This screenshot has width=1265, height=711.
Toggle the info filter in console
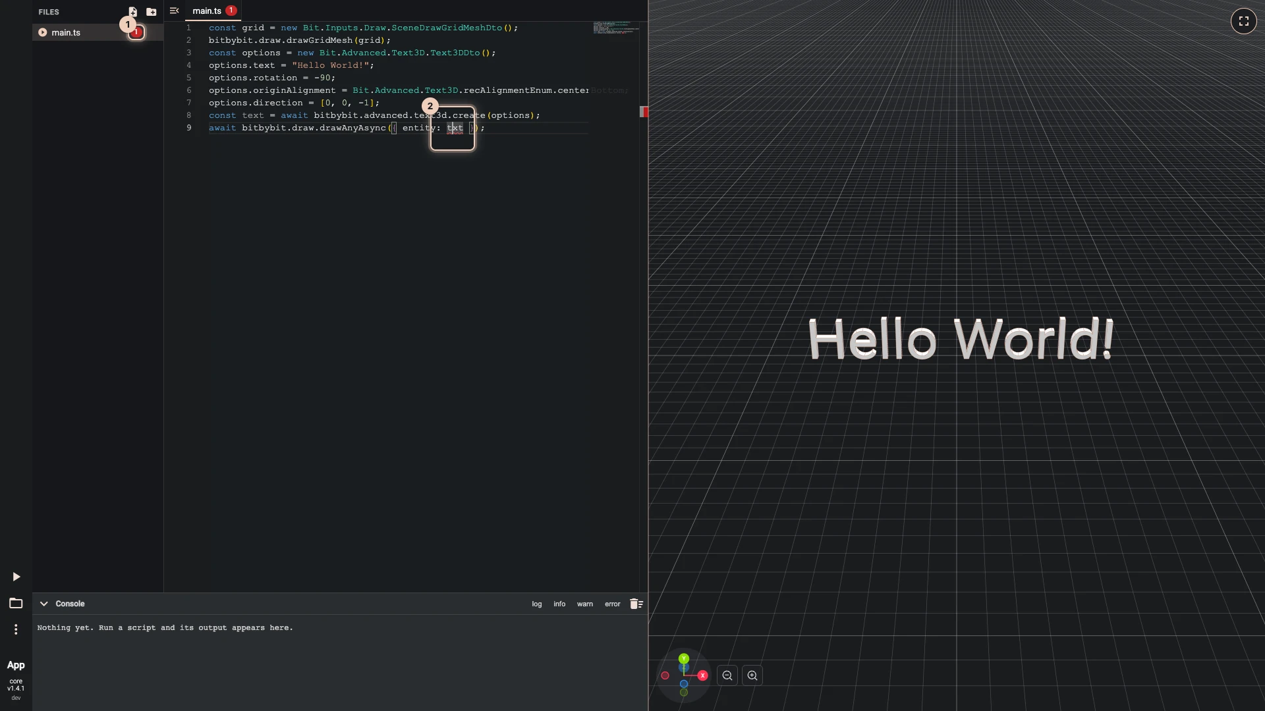click(x=559, y=604)
